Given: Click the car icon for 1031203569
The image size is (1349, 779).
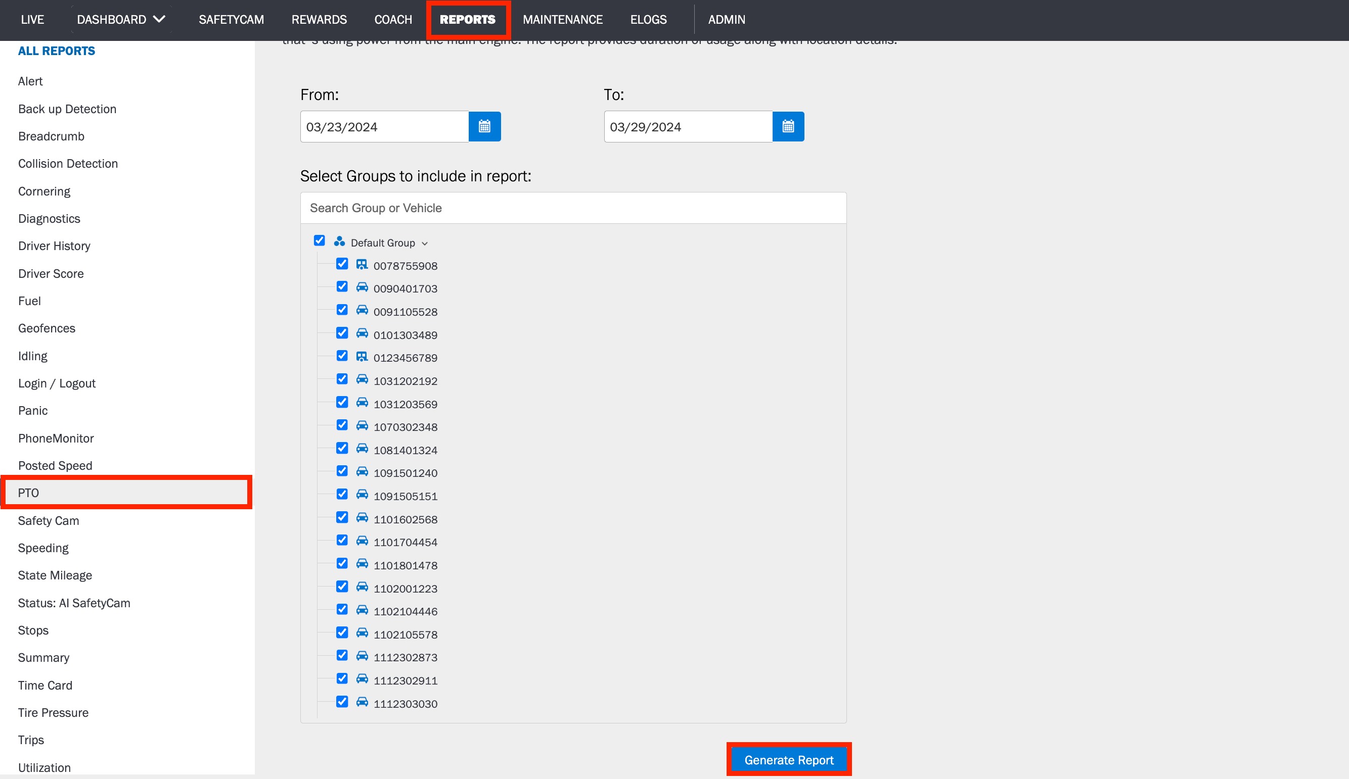Looking at the screenshot, I should [x=362, y=402].
